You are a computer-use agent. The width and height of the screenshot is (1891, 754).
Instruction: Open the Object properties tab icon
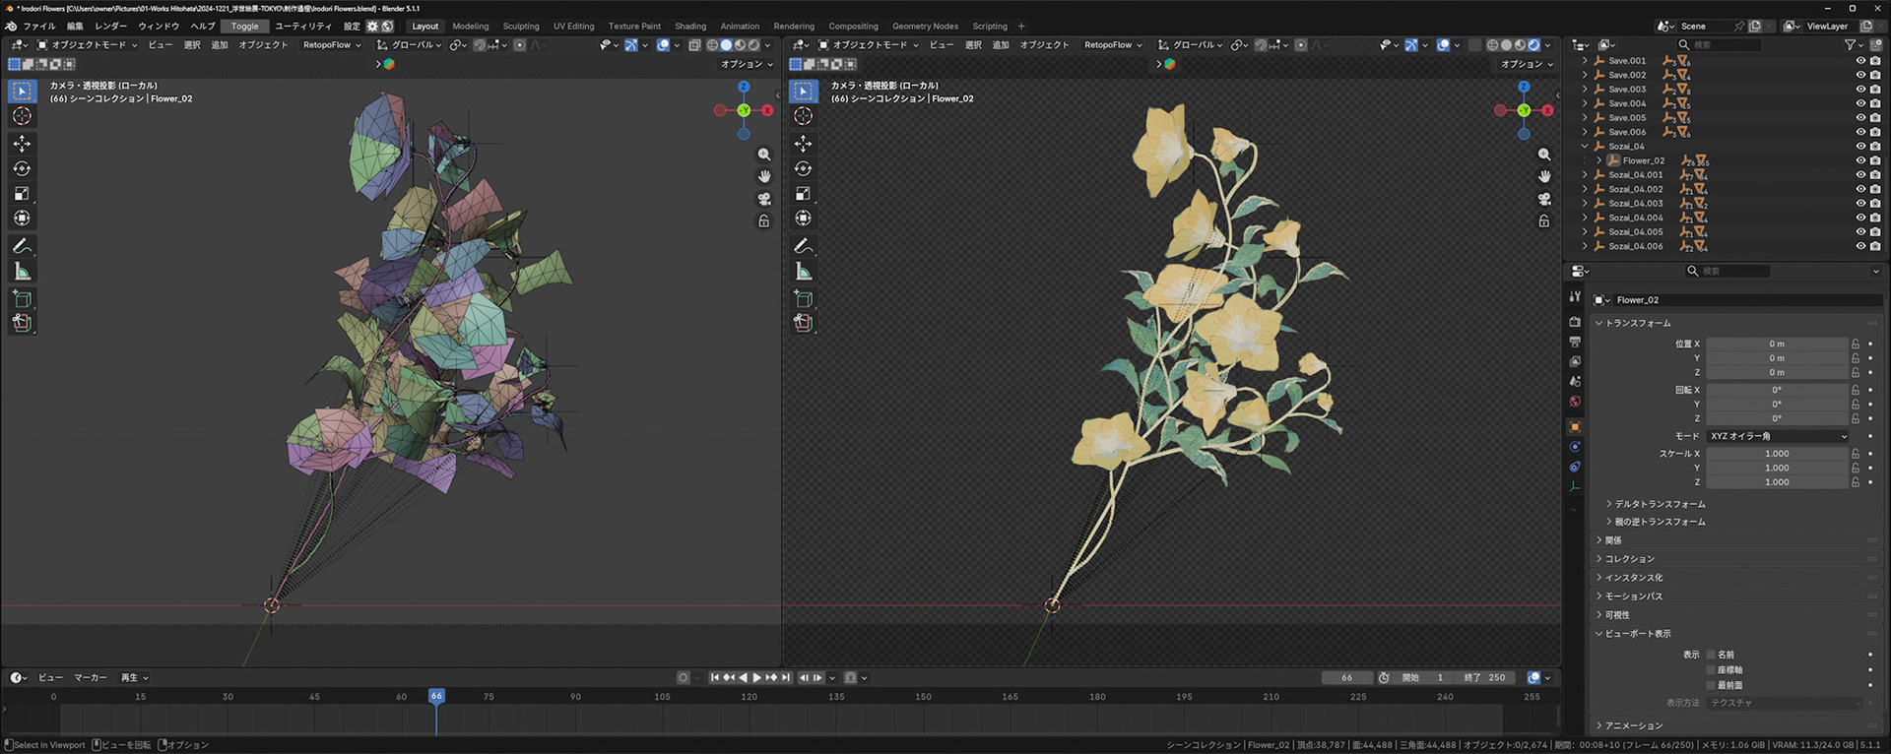tap(1575, 426)
